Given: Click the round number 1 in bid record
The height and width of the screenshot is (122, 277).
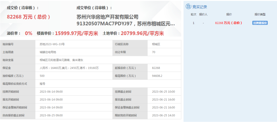Looking at the screenshot, I should [193, 23].
